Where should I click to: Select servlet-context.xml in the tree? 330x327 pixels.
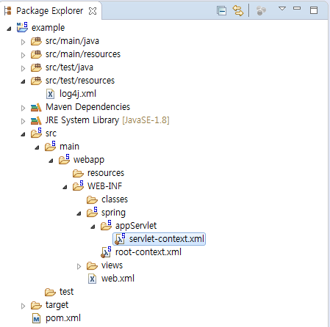167,239
